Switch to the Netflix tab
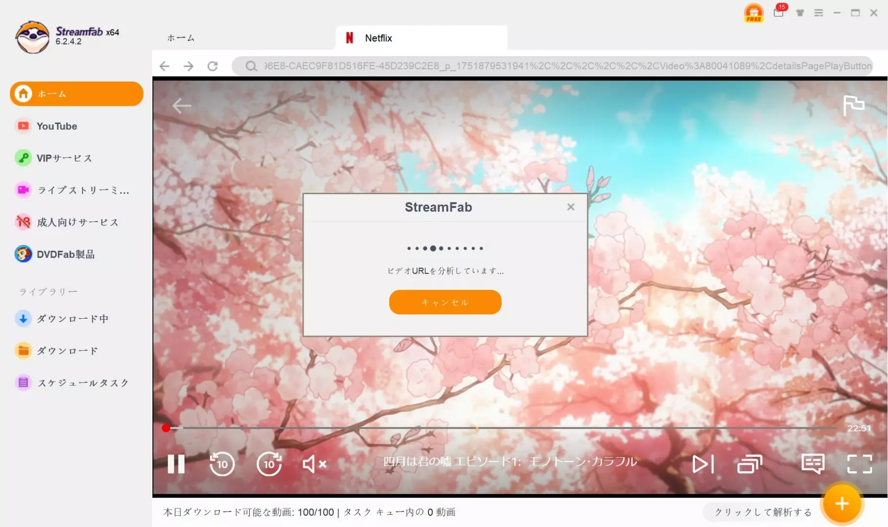 421,38
